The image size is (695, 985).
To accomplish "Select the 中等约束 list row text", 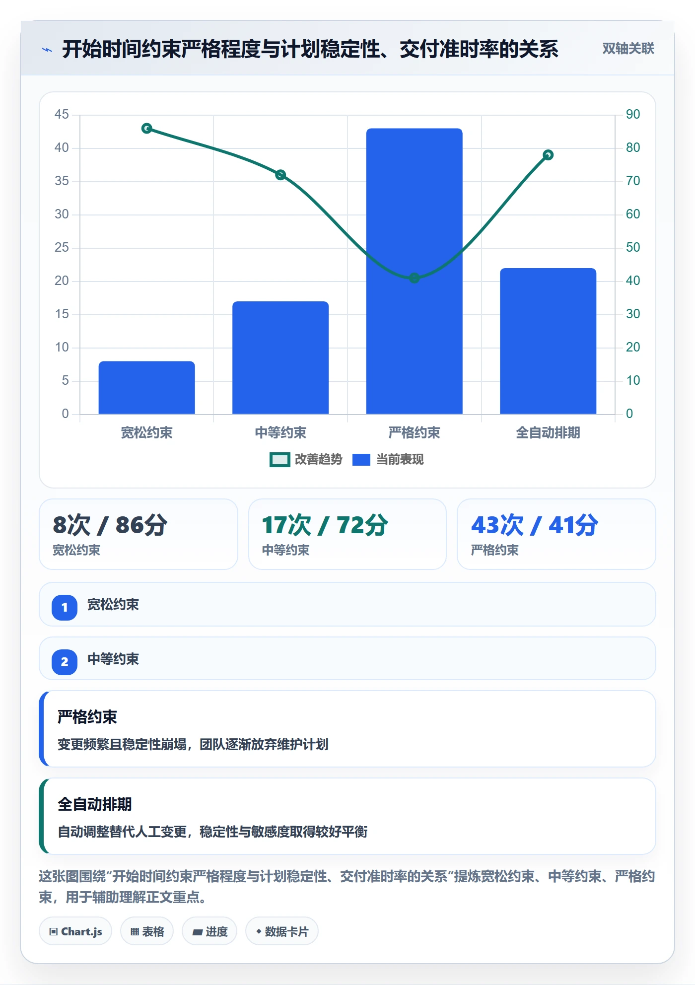I will coord(113,659).
